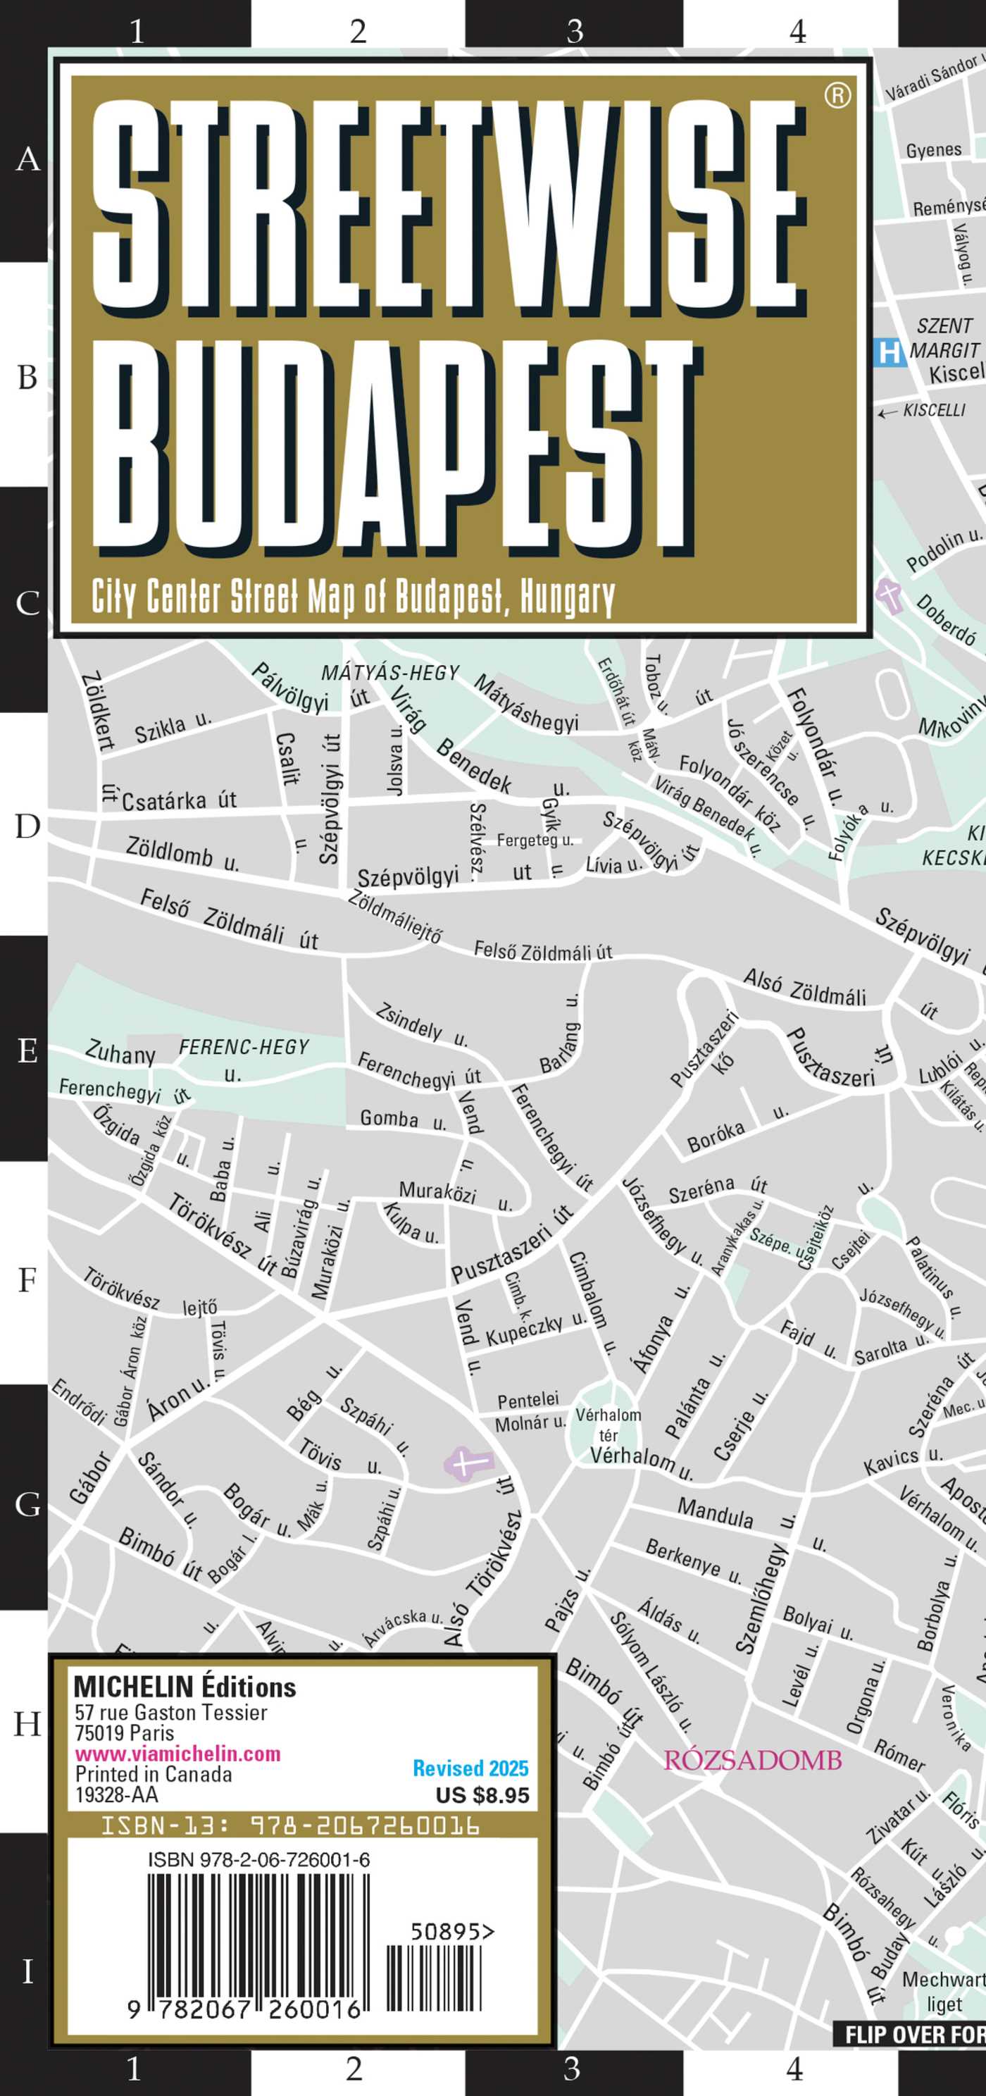Select the Berkenye u. street label
The height and width of the screenshot is (2096, 986).
coord(693,1561)
